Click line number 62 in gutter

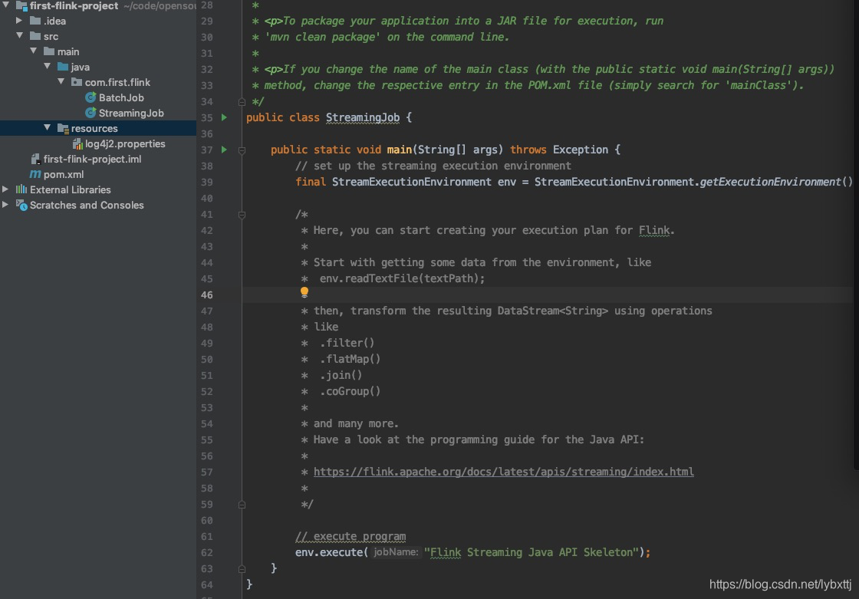tap(206, 552)
